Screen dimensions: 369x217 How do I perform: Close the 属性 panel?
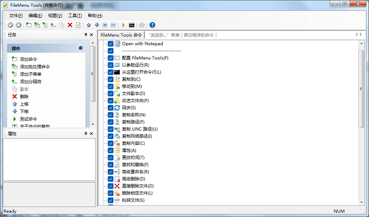coord(92,134)
